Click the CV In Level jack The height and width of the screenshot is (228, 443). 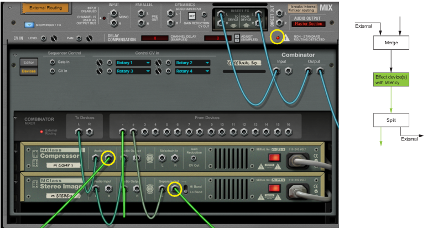[44, 38]
